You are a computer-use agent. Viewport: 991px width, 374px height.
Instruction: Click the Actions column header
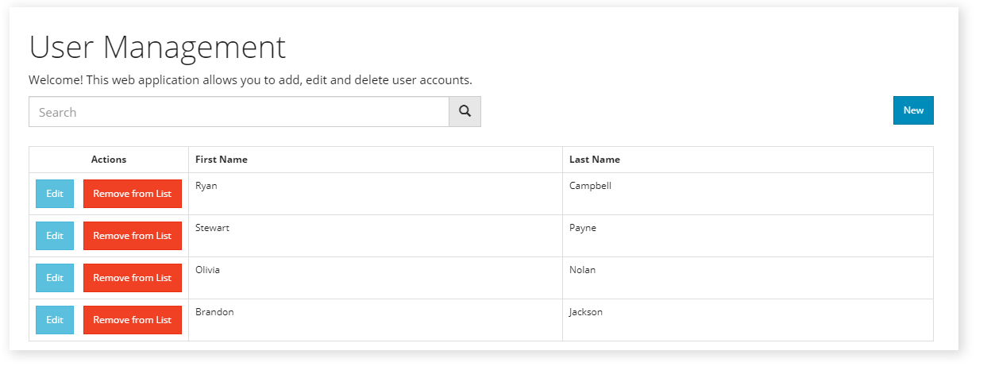click(109, 160)
